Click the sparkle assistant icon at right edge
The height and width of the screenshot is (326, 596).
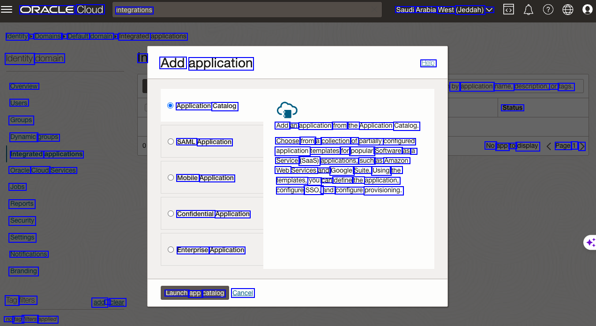point(590,242)
